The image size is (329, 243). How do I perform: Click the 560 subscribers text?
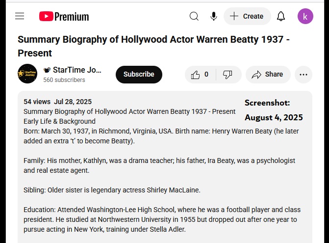tap(64, 80)
